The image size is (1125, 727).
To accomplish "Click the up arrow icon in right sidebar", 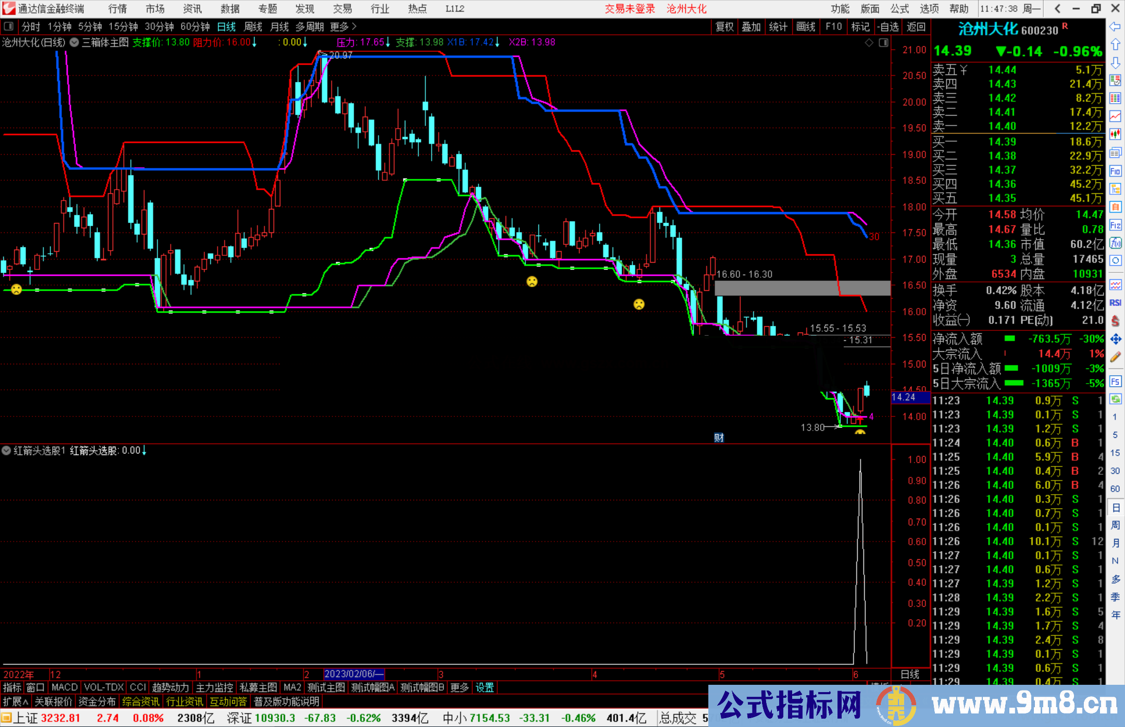I will [x=1115, y=45].
